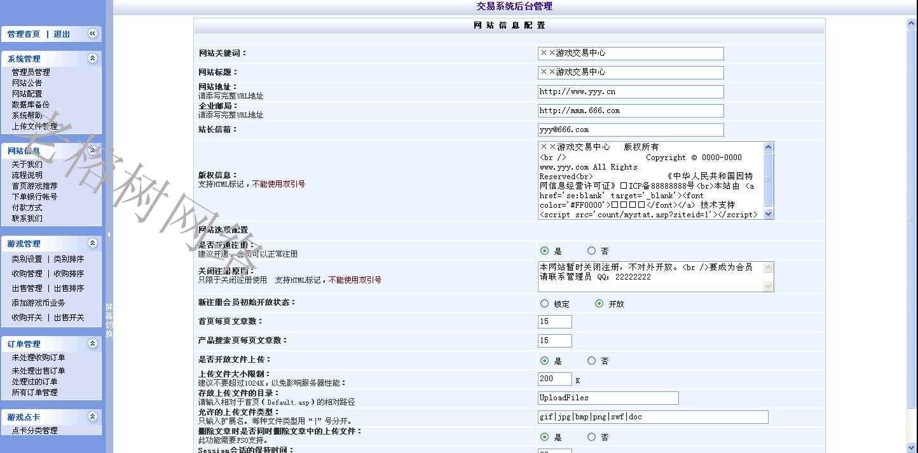Open 数据库备份 page

click(31, 105)
